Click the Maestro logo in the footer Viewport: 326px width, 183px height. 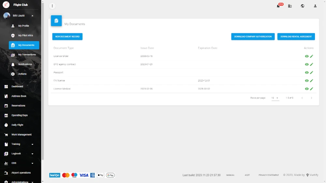(74, 175)
